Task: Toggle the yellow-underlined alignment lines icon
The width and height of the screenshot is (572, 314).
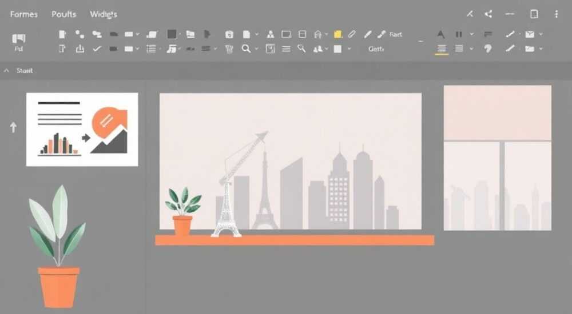Action: coord(442,49)
